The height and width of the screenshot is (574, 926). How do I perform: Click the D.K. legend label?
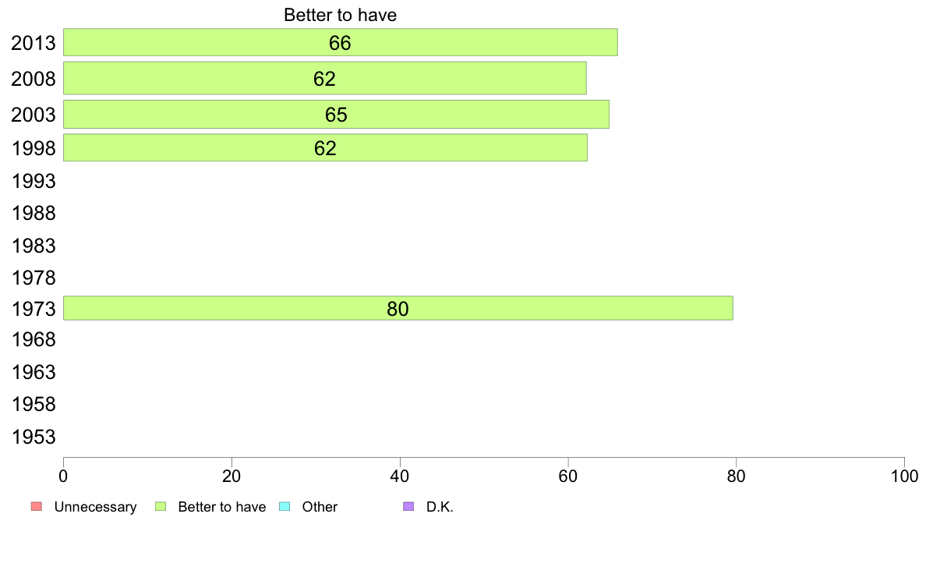[x=440, y=507]
